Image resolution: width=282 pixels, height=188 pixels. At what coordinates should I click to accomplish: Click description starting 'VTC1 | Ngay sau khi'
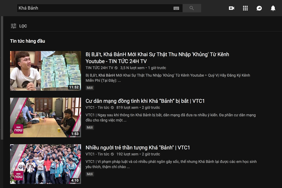pos(170,118)
